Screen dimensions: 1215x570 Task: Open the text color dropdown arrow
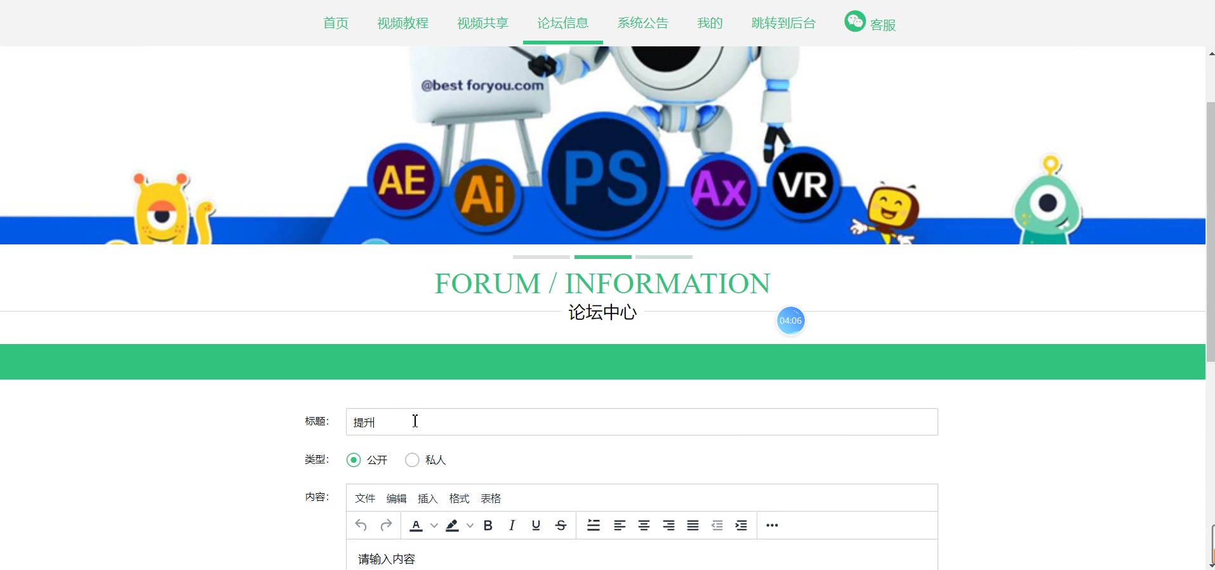click(434, 526)
